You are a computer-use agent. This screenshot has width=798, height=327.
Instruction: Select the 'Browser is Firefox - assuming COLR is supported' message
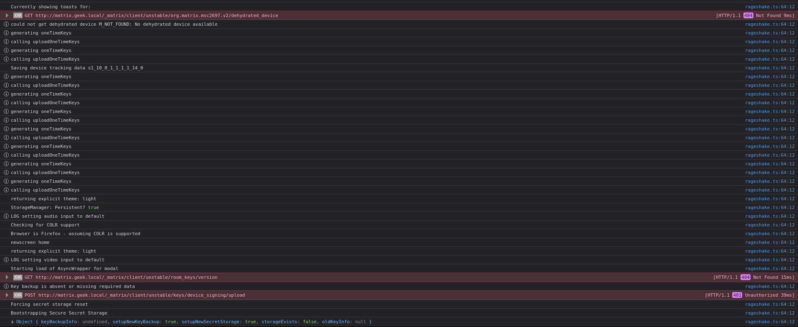point(75,234)
